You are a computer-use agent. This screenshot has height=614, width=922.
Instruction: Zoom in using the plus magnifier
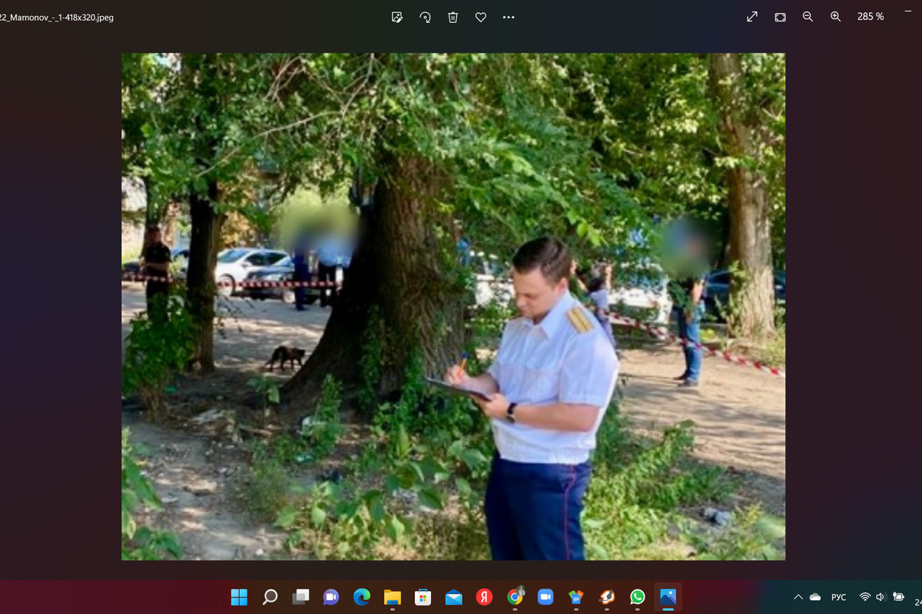835,17
